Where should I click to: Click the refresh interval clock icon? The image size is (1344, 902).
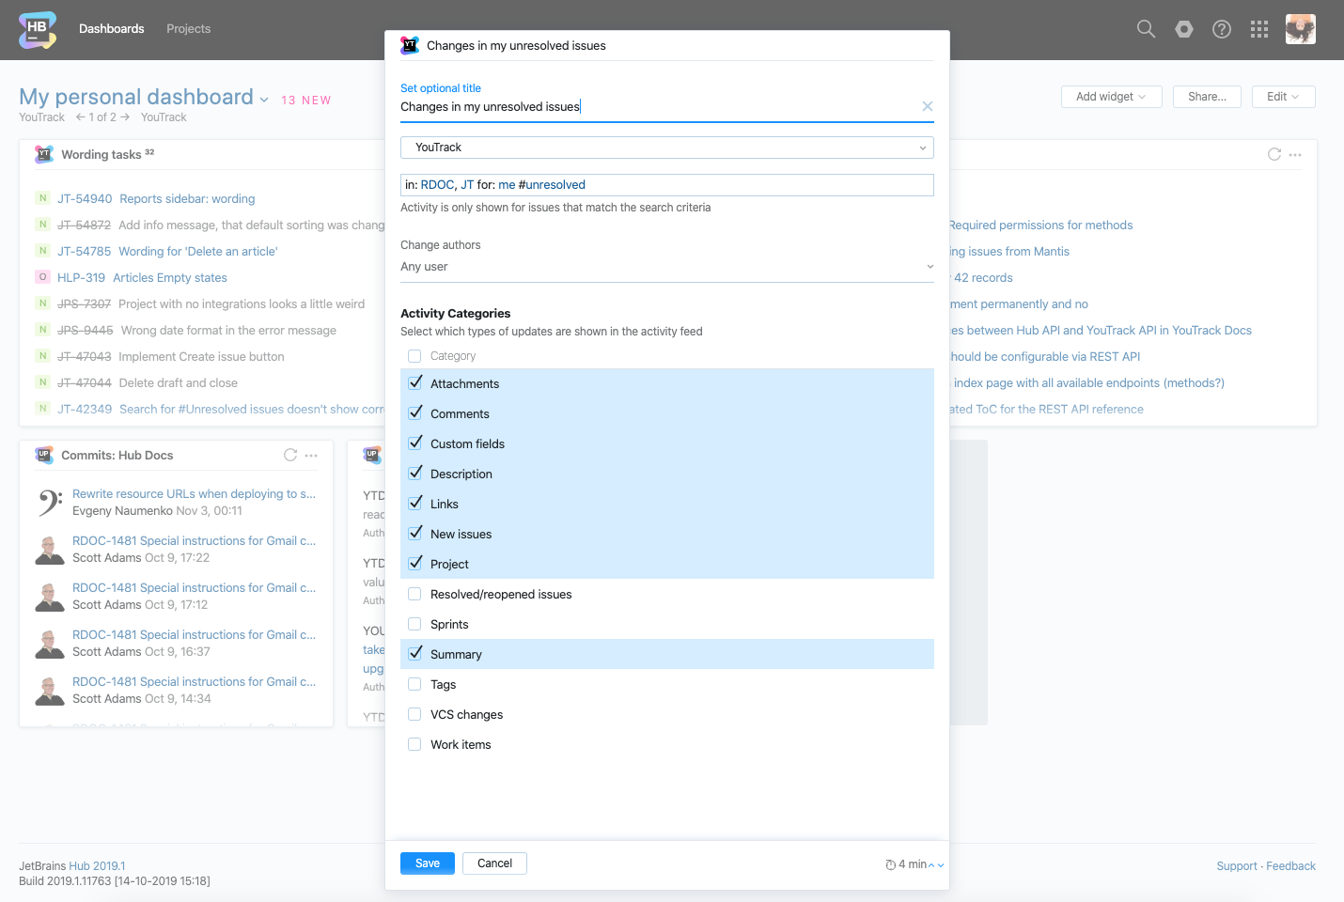pos(890,864)
